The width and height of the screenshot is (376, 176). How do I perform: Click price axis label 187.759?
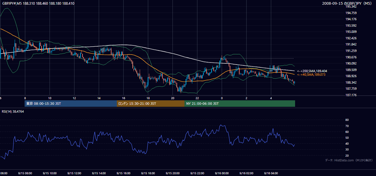[x=351, y=89]
